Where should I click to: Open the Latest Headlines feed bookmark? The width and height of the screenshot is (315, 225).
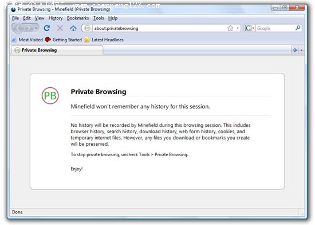click(x=104, y=40)
